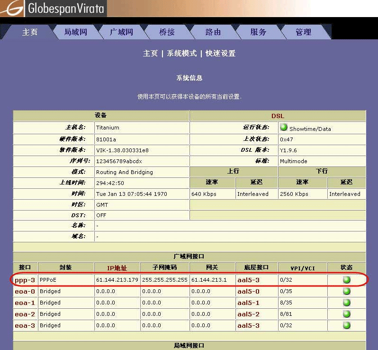378x350 pixels.
Task: Click the green DSL Showtime/Data status icon
Action: (284, 127)
